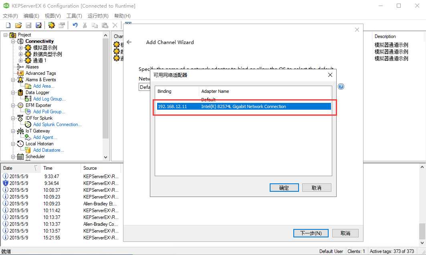Select the 15:21:55 event log row
The width and height of the screenshot is (426, 255).
(61, 238)
